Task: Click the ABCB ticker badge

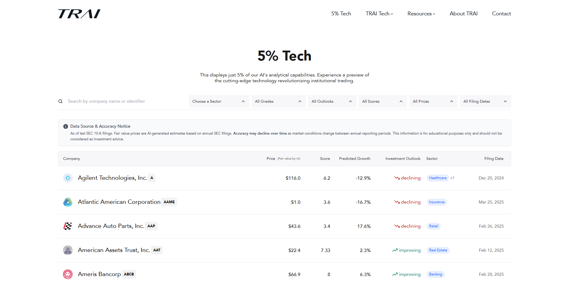Action: coord(129,274)
